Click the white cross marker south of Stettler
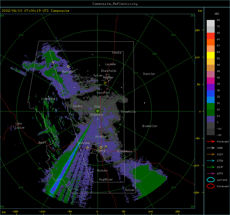Screen dimensions: 230x215 click(144, 103)
